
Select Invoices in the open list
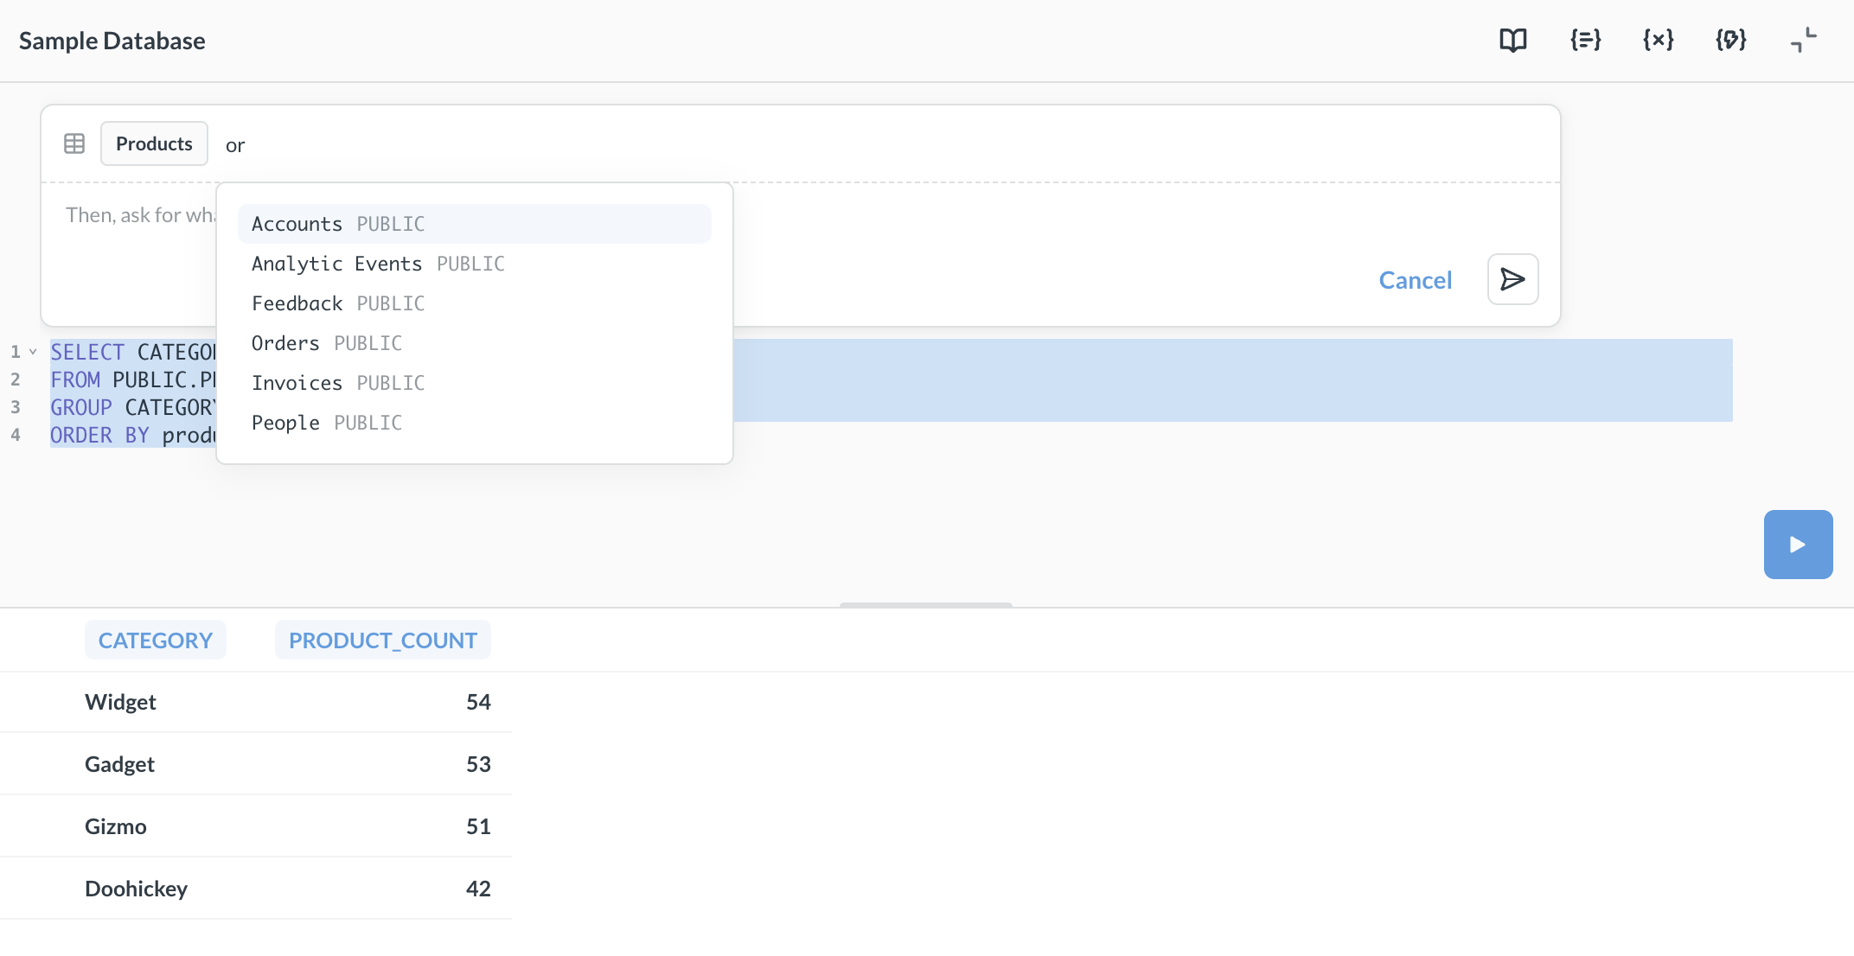tap(337, 382)
